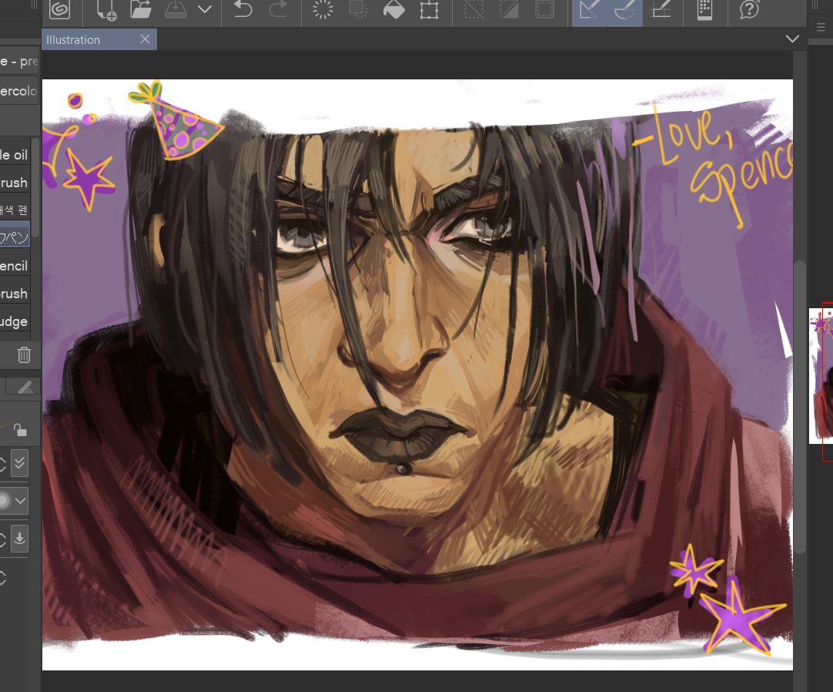Image resolution: width=833 pixels, height=692 pixels.
Task: Click the Deselect icon
Action: tap(474, 9)
